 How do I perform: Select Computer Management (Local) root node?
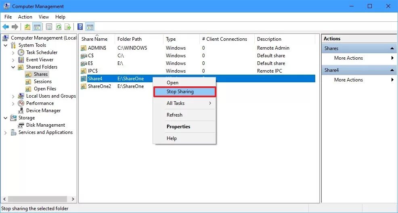pyautogui.click(x=44, y=38)
